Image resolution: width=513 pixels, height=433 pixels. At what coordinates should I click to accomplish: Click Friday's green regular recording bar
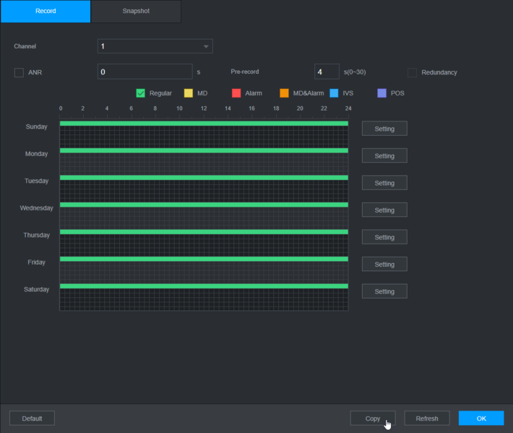pyautogui.click(x=204, y=259)
